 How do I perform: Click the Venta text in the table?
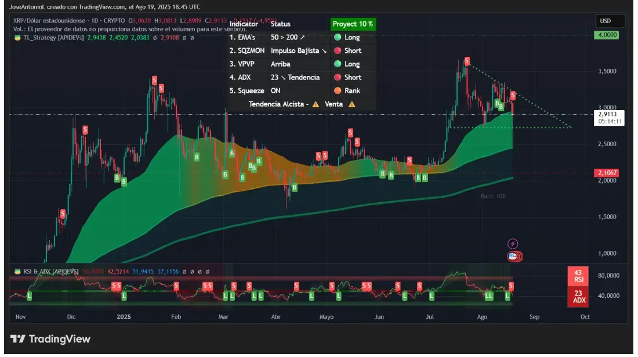tap(333, 104)
